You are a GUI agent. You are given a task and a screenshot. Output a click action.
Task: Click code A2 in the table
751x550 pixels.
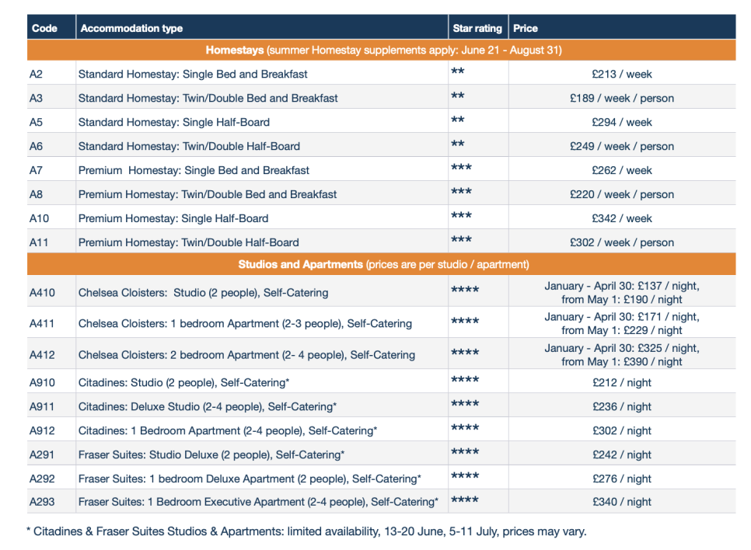click(36, 75)
